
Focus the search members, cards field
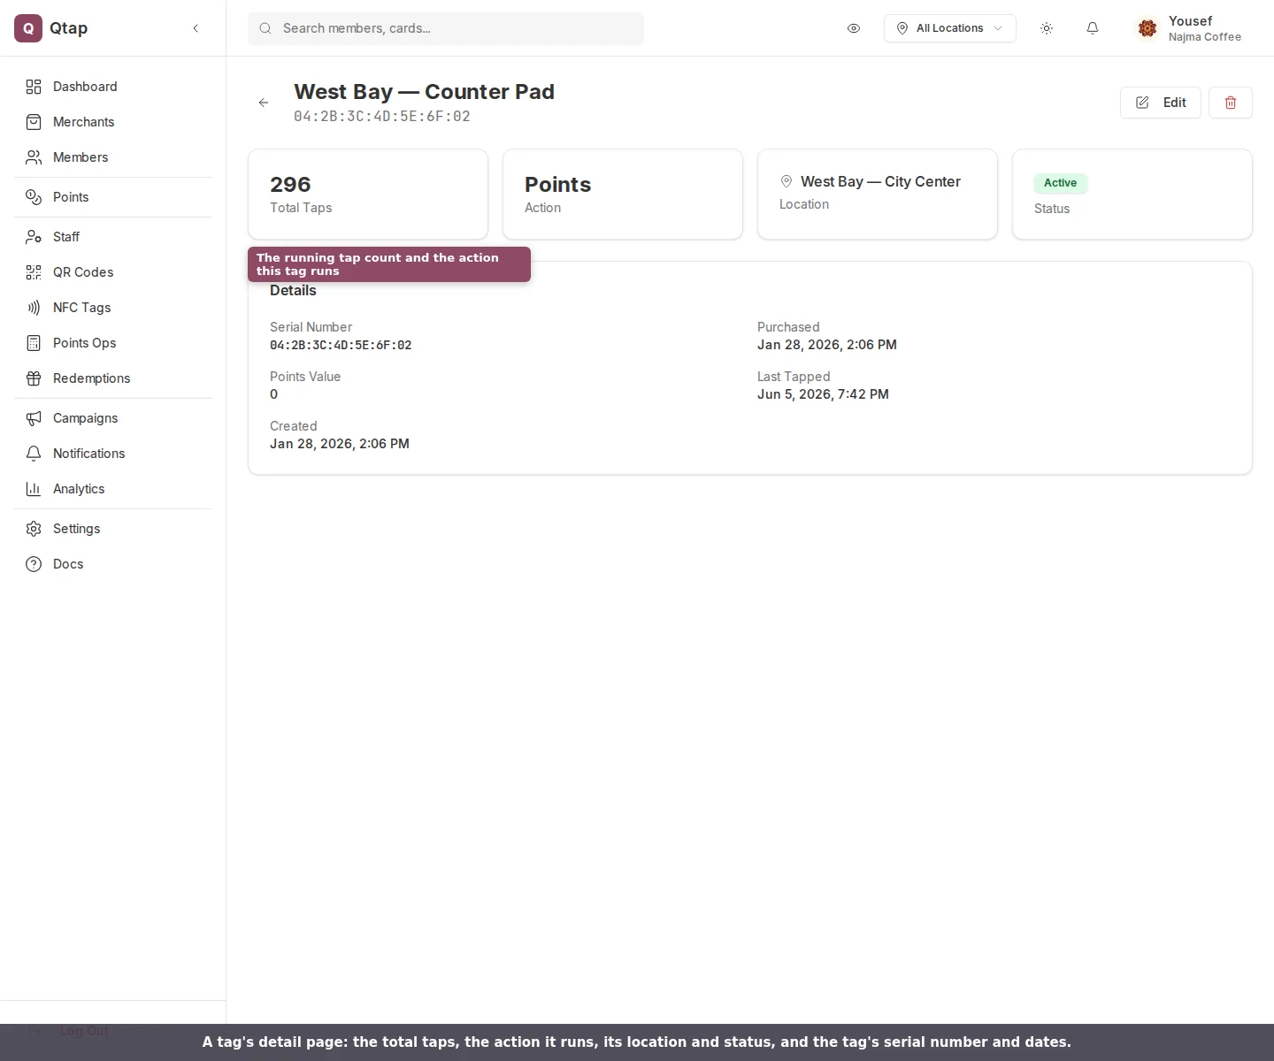(x=446, y=28)
